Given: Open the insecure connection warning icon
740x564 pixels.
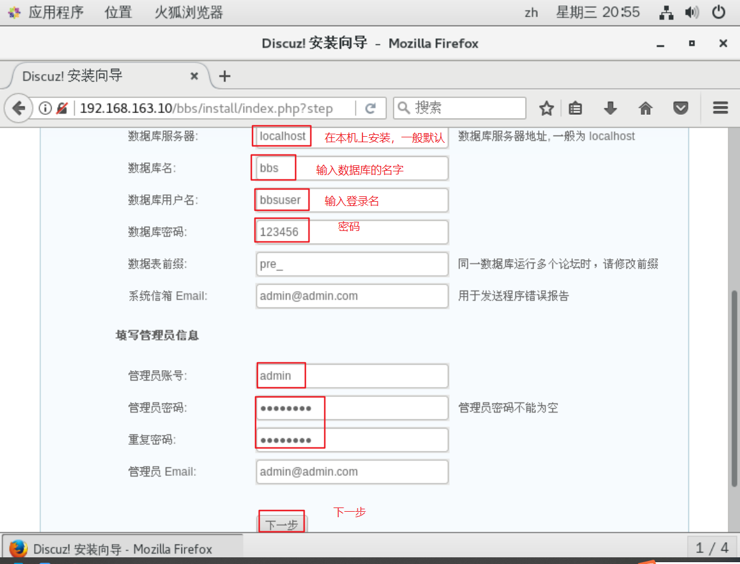Looking at the screenshot, I should pyautogui.click(x=62, y=108).
